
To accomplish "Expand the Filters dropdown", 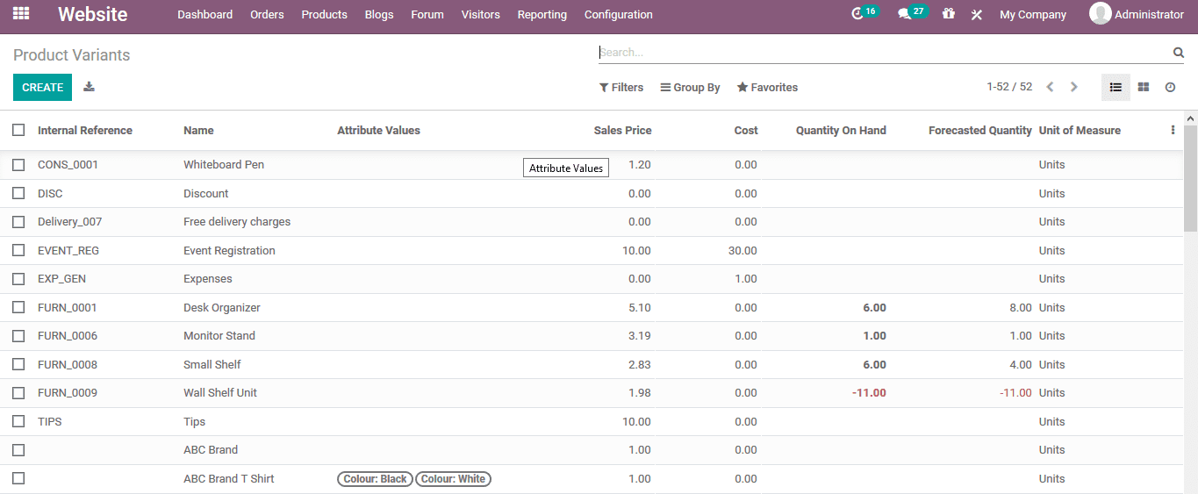I will tap(621, 88).
